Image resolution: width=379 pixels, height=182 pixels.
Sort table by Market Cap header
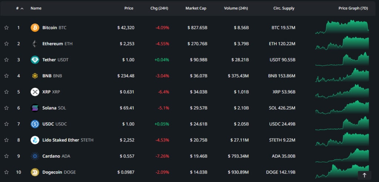tap(196, 8)
